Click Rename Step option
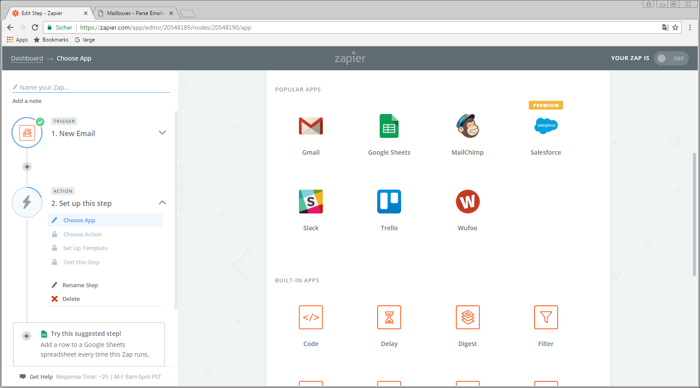 pyautogui.click(x=80, y=285)
